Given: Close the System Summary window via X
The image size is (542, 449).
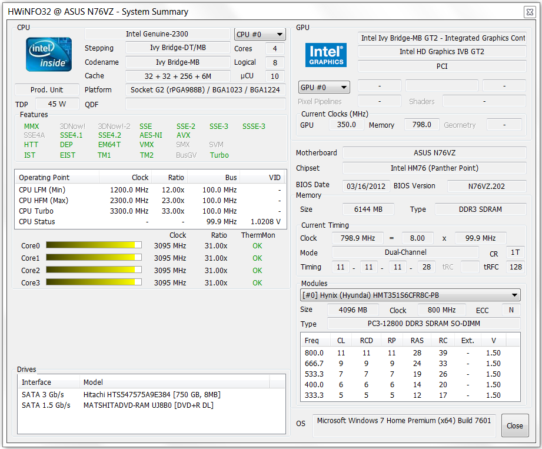Looking at the screenshot, I should click(529, 12).
